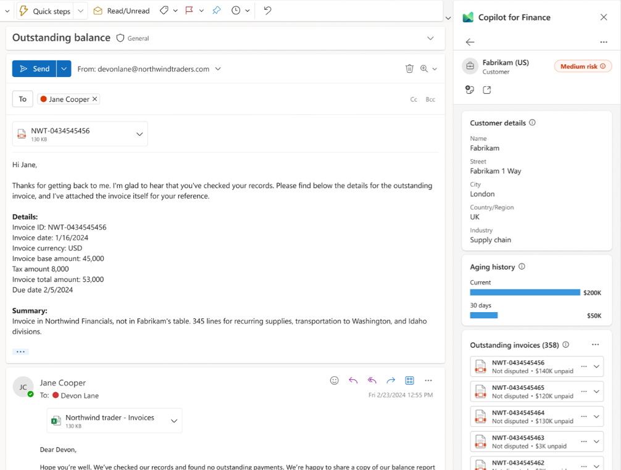Open the From address dropdown
Viewport: 621px width, 470px height.
[218, 69]
